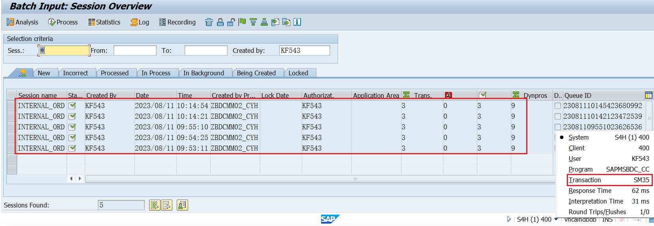Select User entry in status popup
Image resolution: width=654 pixels, height=226 pixels.
click(x=604, y=159)
